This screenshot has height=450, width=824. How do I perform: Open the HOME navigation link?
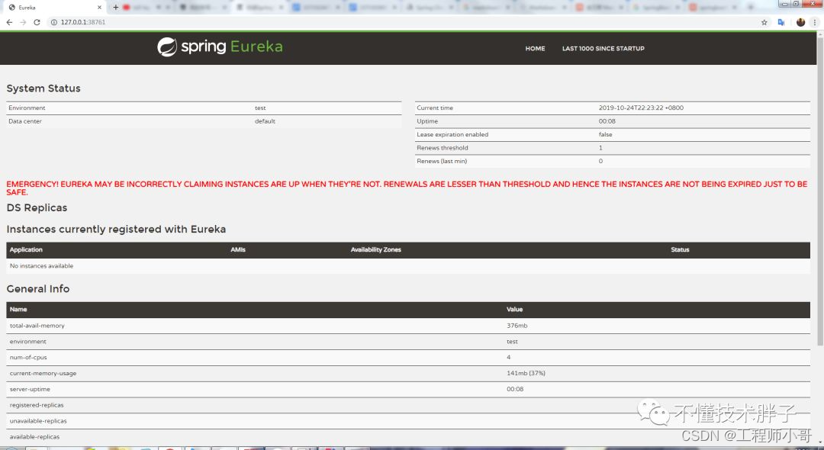click(535, 48)
